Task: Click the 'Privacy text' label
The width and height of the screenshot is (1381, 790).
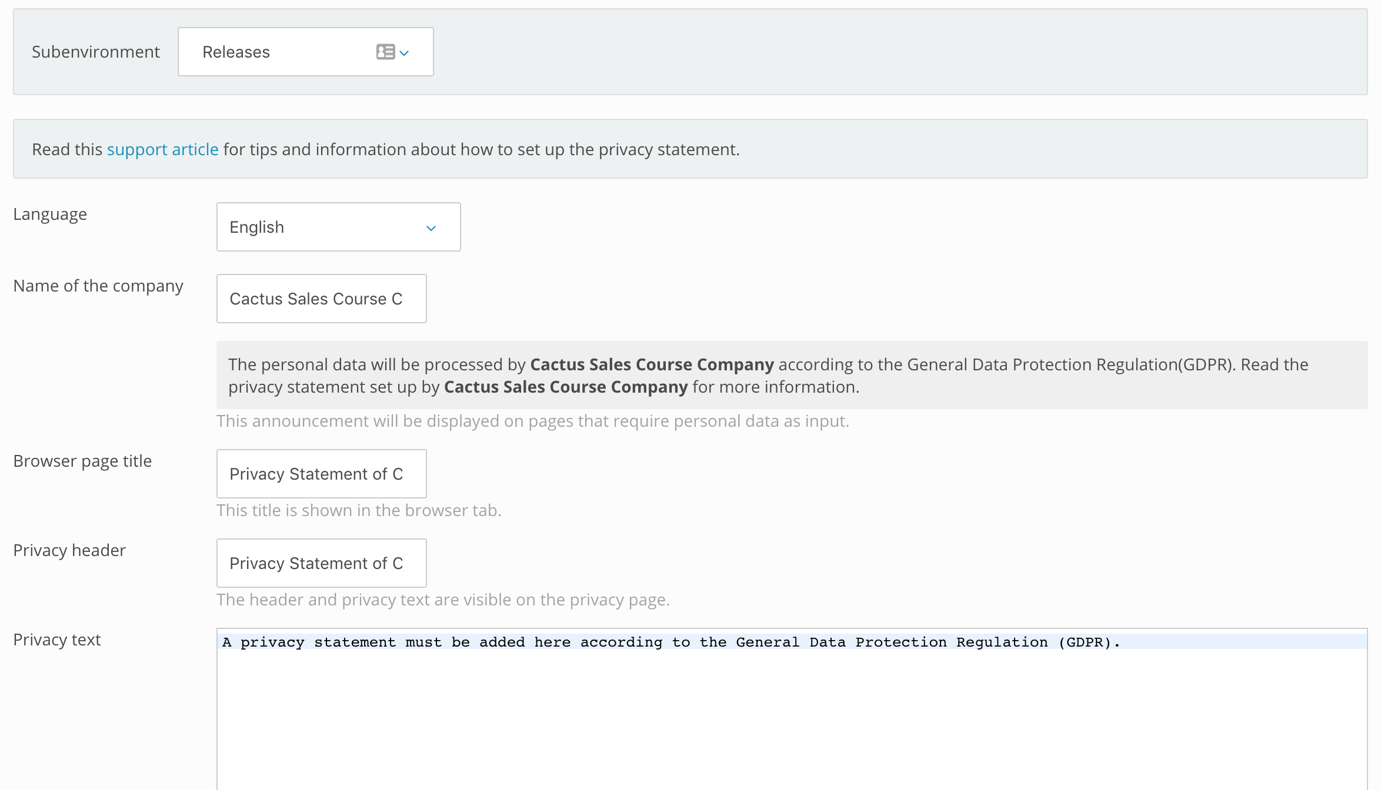Action: tap(57, 640)
